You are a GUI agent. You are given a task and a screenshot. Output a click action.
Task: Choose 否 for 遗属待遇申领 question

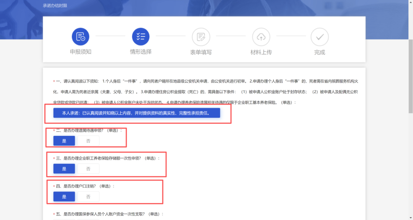88,141
